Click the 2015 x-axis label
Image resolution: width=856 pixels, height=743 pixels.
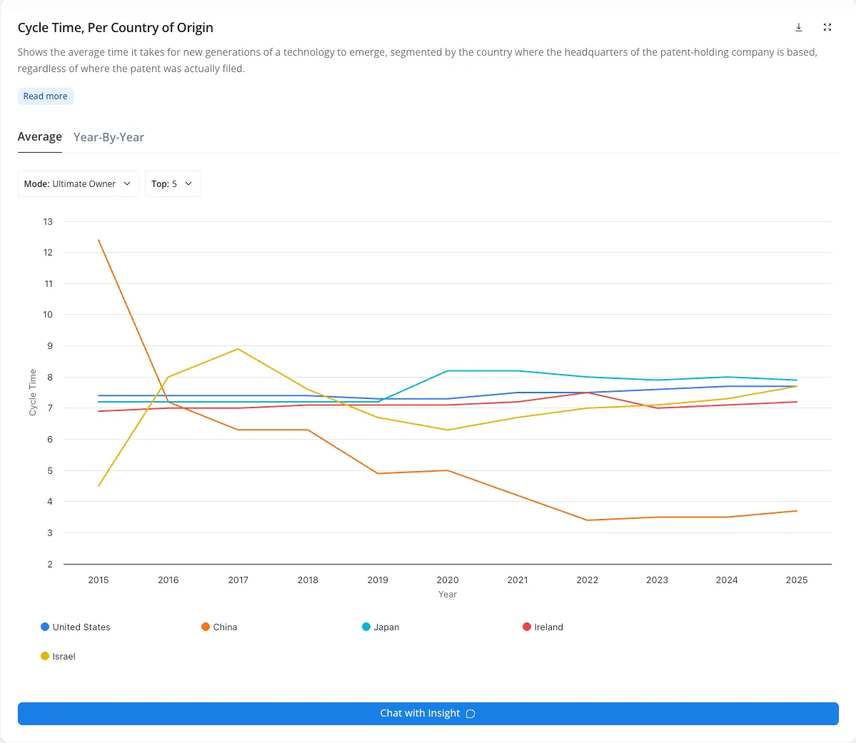coord(99,580)
